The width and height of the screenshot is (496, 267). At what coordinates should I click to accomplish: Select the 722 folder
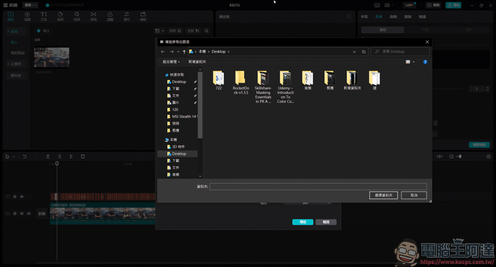pos(219,80)
